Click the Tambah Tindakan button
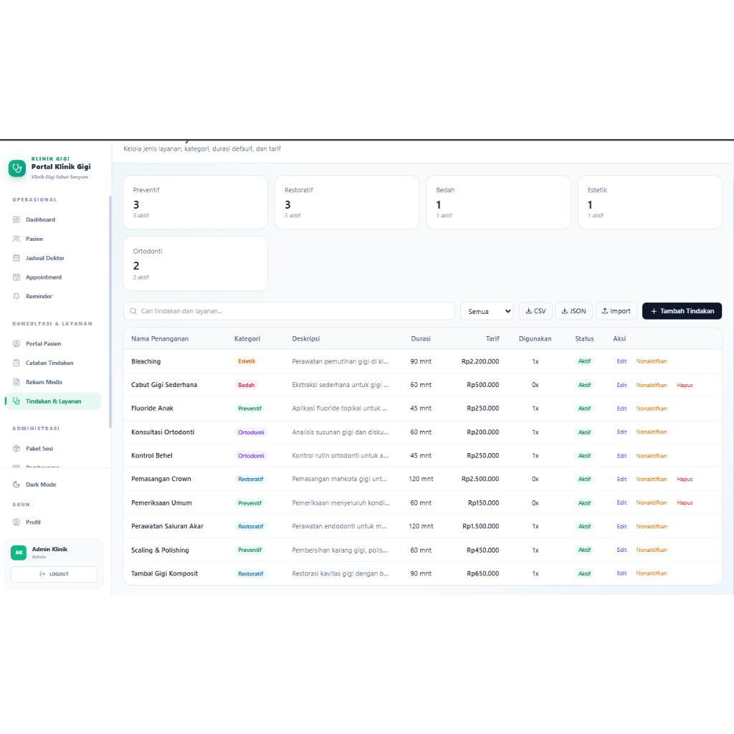Image resolution: width=734 pixels, height=734 pixels. (682, 311)
